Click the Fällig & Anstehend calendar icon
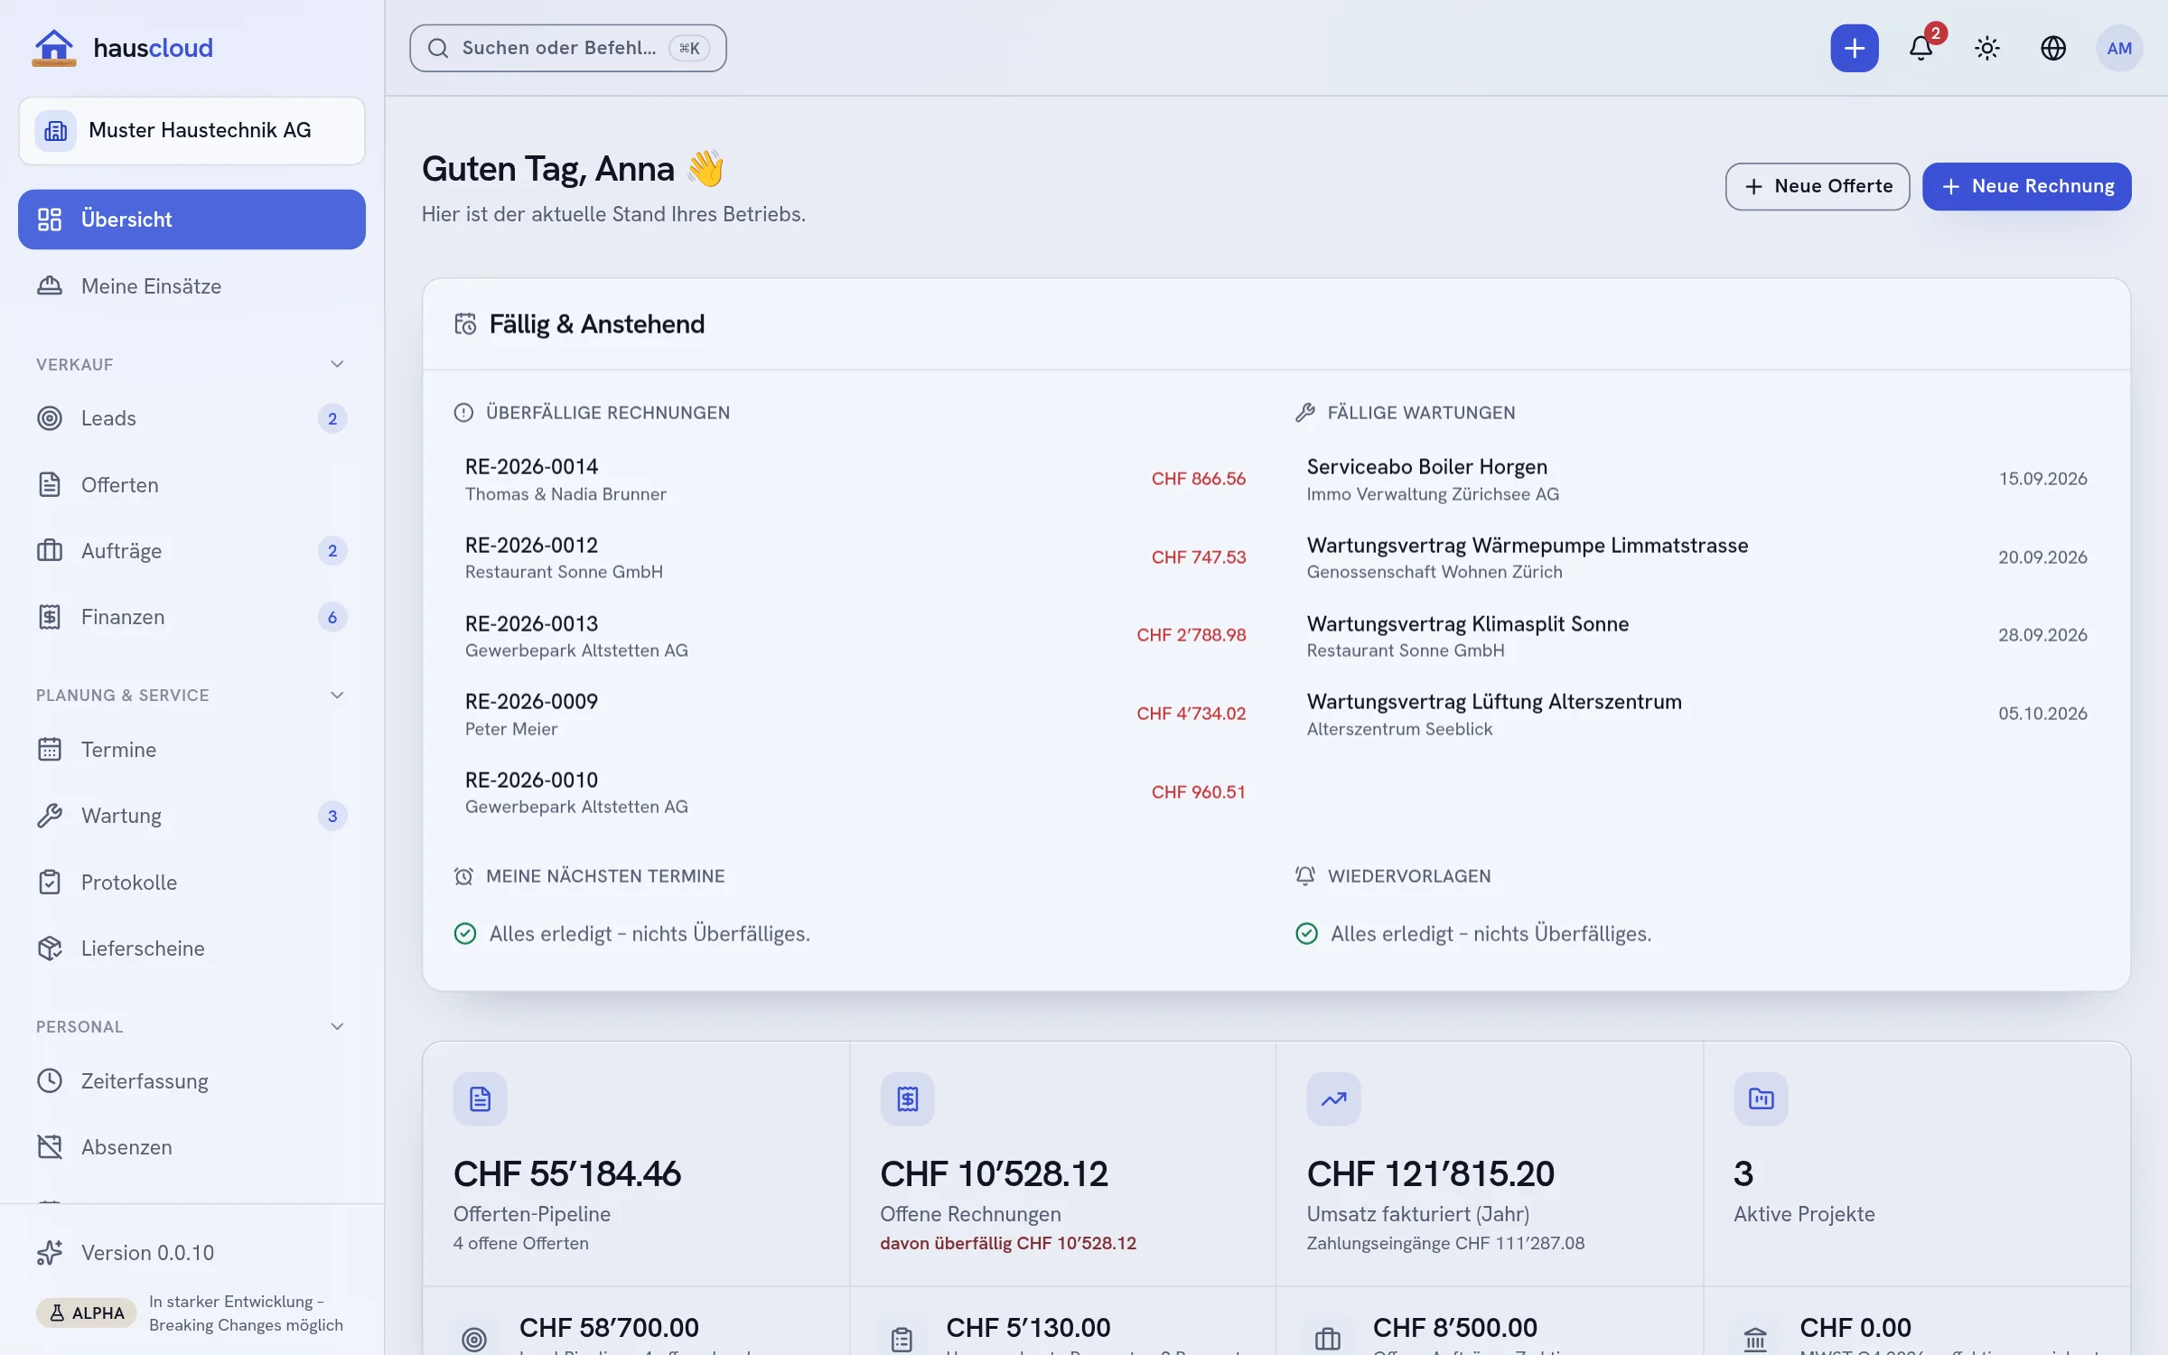 (465, 324)
